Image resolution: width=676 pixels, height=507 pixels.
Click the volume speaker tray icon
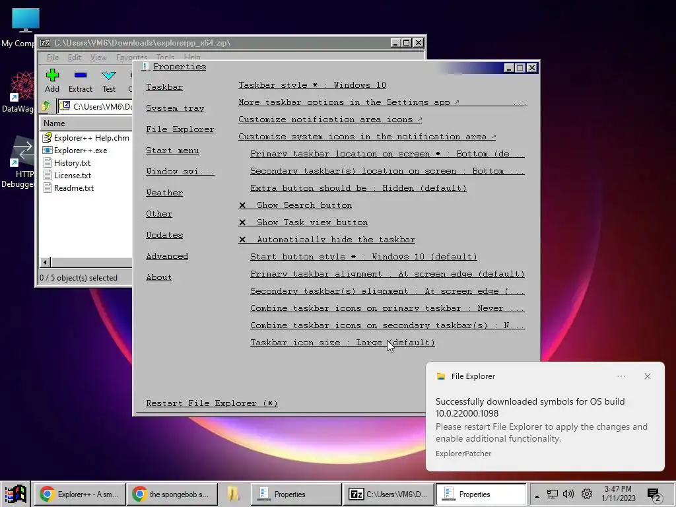(x=568, y=494)
